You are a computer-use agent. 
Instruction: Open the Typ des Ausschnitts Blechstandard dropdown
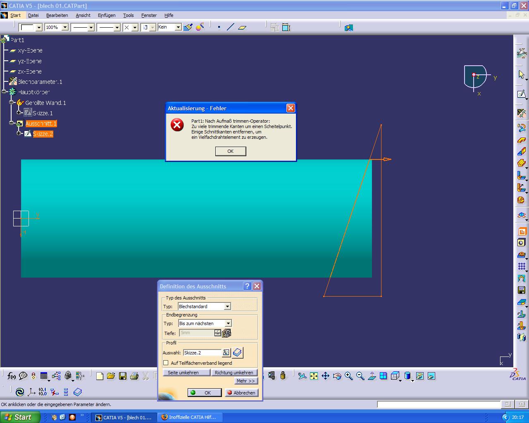(227, 307)
